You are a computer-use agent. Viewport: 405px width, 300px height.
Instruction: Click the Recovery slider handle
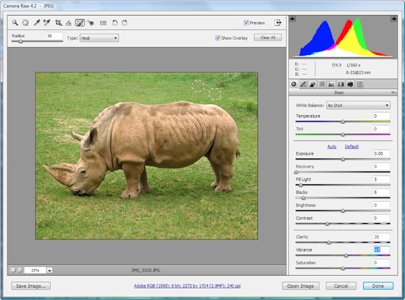pos(296,172)
